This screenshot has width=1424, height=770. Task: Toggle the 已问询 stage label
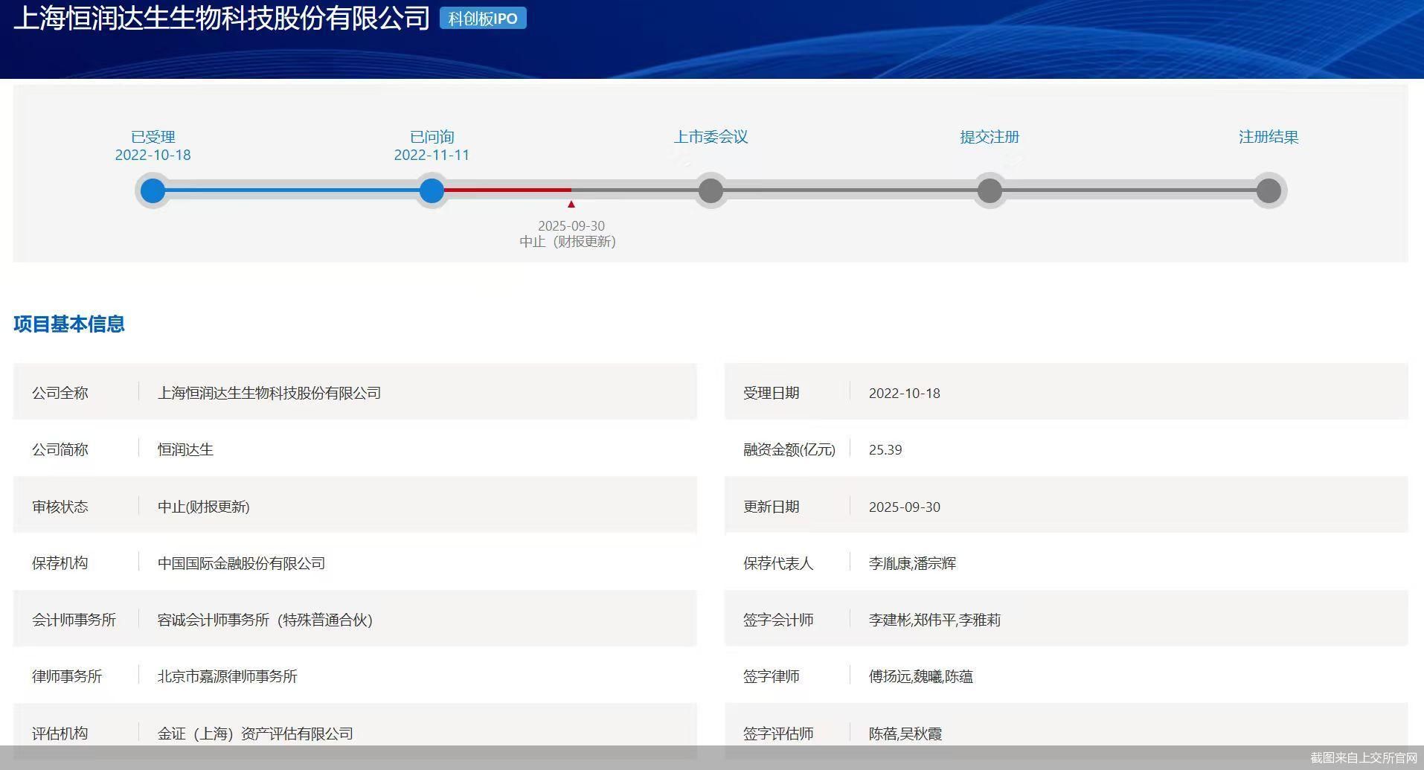tap(432, 137)
